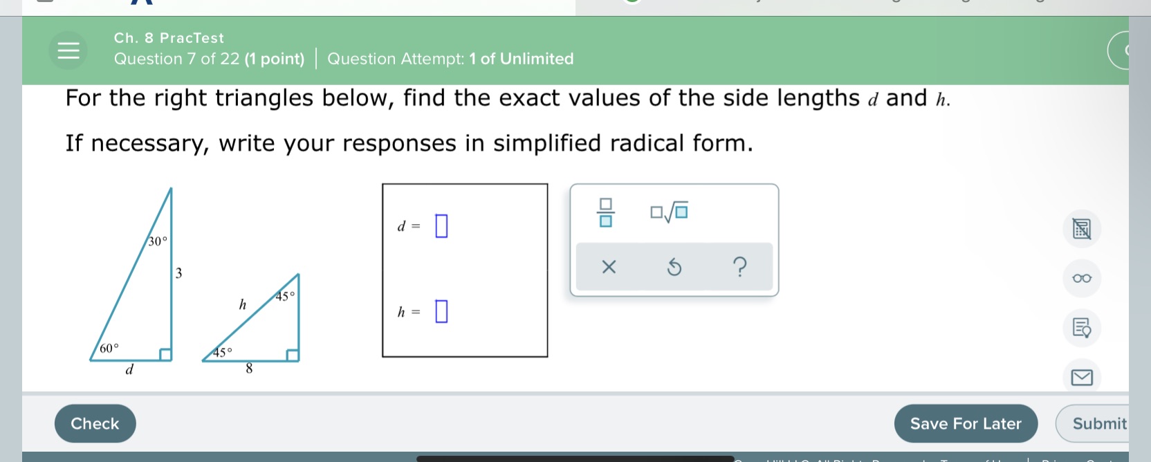This screenshot has width=1151, height=462.
Task: Click the dark progress bar at the bottom
Action: [574, 458]
